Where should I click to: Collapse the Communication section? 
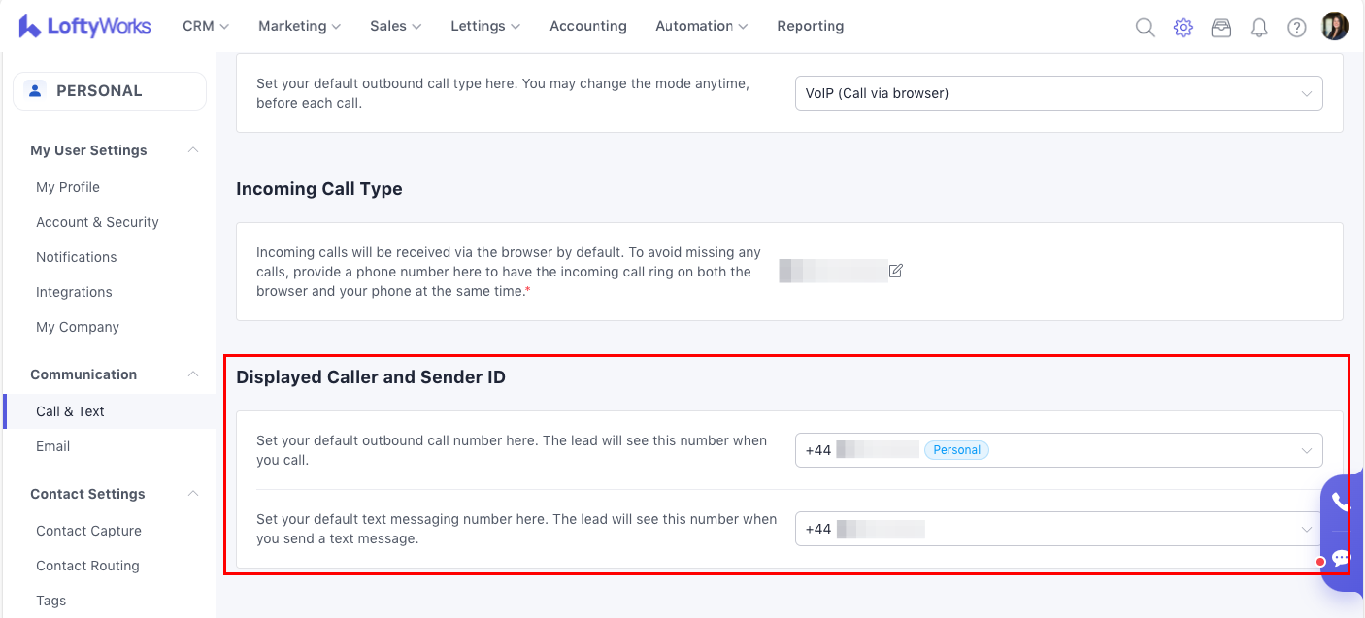(193, 374)
